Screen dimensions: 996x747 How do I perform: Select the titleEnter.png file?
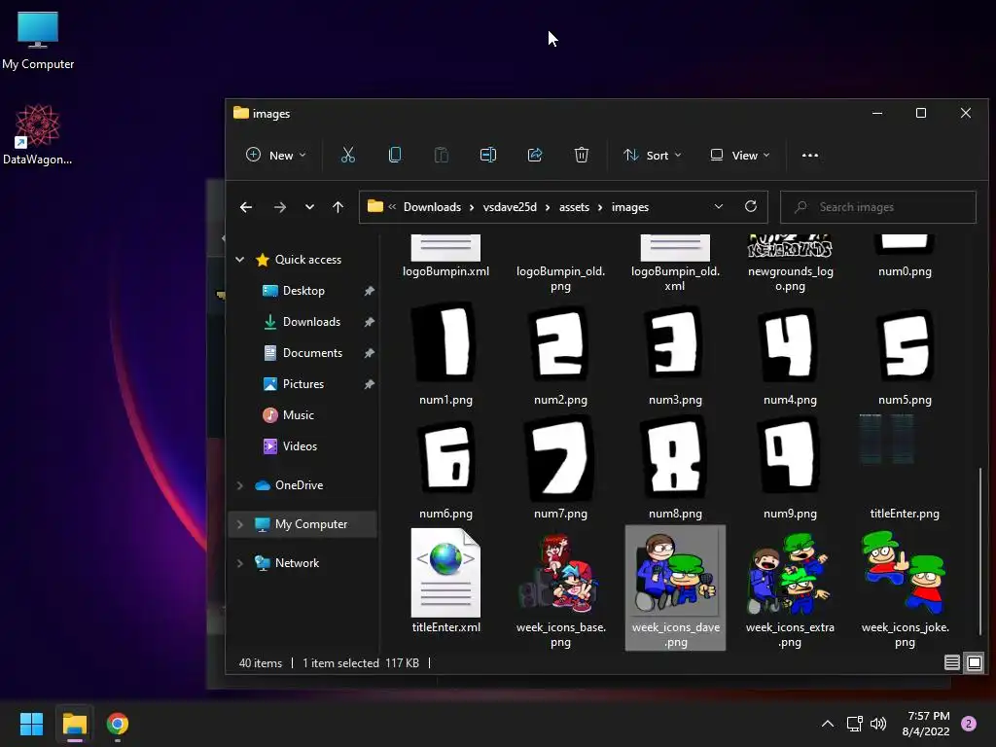click(905, 468)
